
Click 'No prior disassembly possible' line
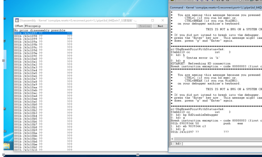pyautogui.click(x=40, y=30)
